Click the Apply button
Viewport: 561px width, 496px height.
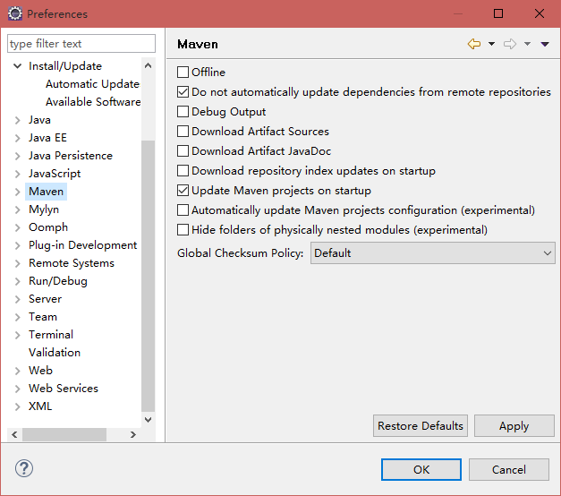pyautogui.click(x=514, y=426)
